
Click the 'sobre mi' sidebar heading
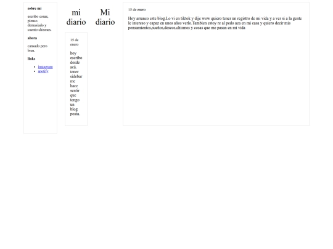35,9
